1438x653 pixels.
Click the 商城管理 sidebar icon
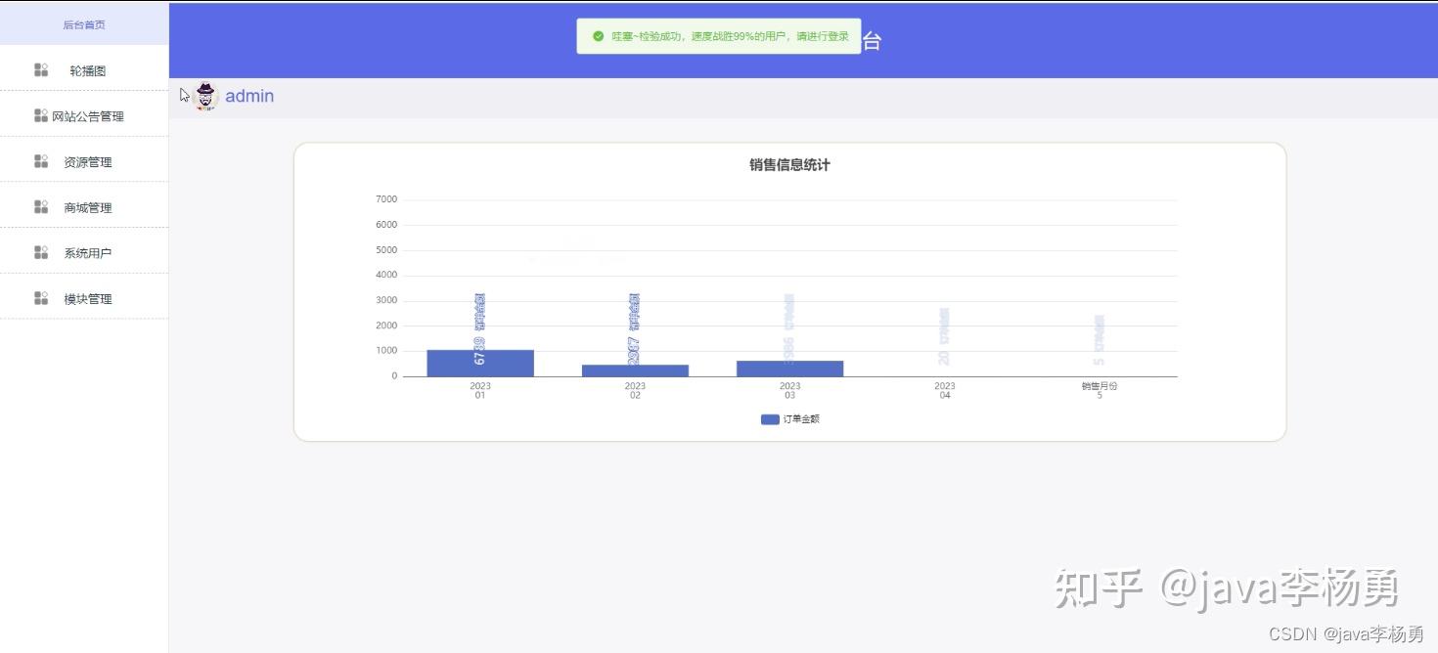click(x=40, y=206)
